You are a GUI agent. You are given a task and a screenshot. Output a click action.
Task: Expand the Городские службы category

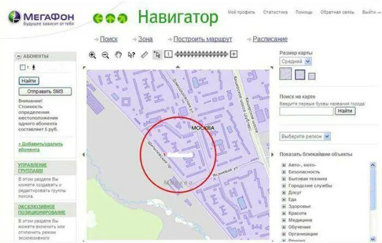(x=284, y=186)
